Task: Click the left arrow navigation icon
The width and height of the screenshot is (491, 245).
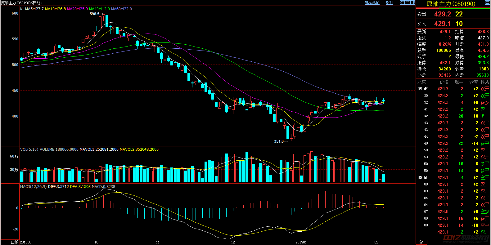Action: point(402,2)
